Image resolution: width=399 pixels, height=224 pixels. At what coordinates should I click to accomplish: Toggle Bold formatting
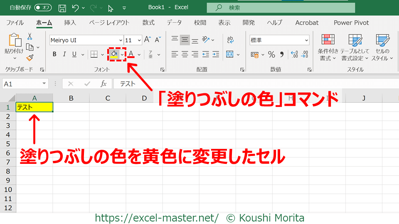point(54,54)
